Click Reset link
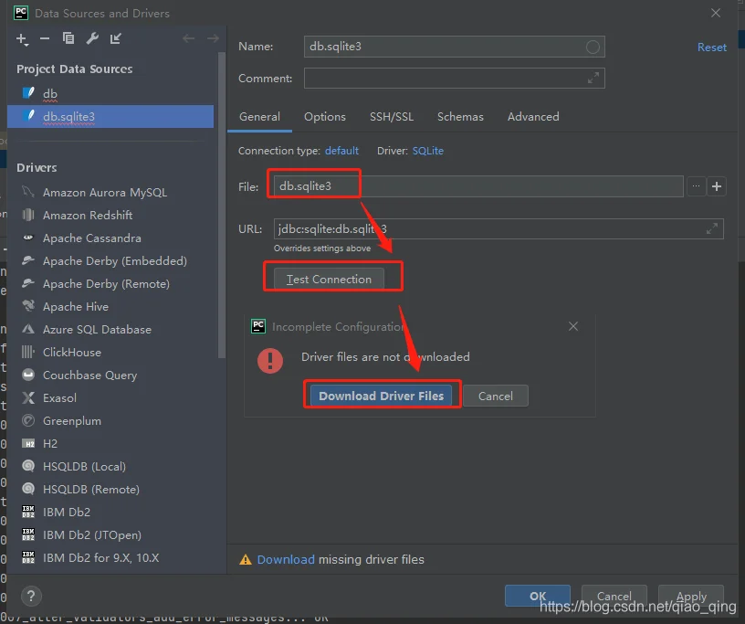 coord(711,48)
